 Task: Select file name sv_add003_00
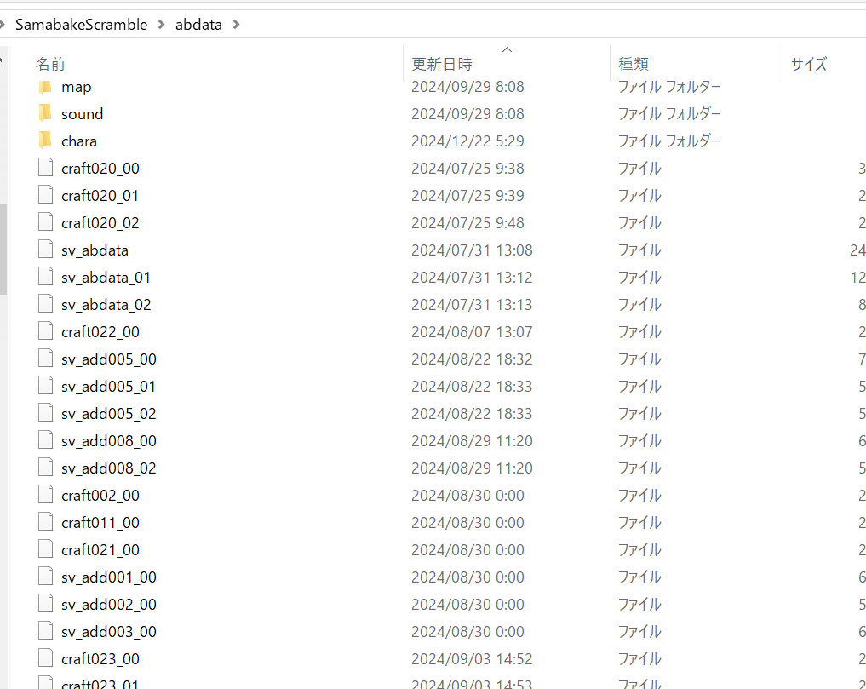click(109, 632)
